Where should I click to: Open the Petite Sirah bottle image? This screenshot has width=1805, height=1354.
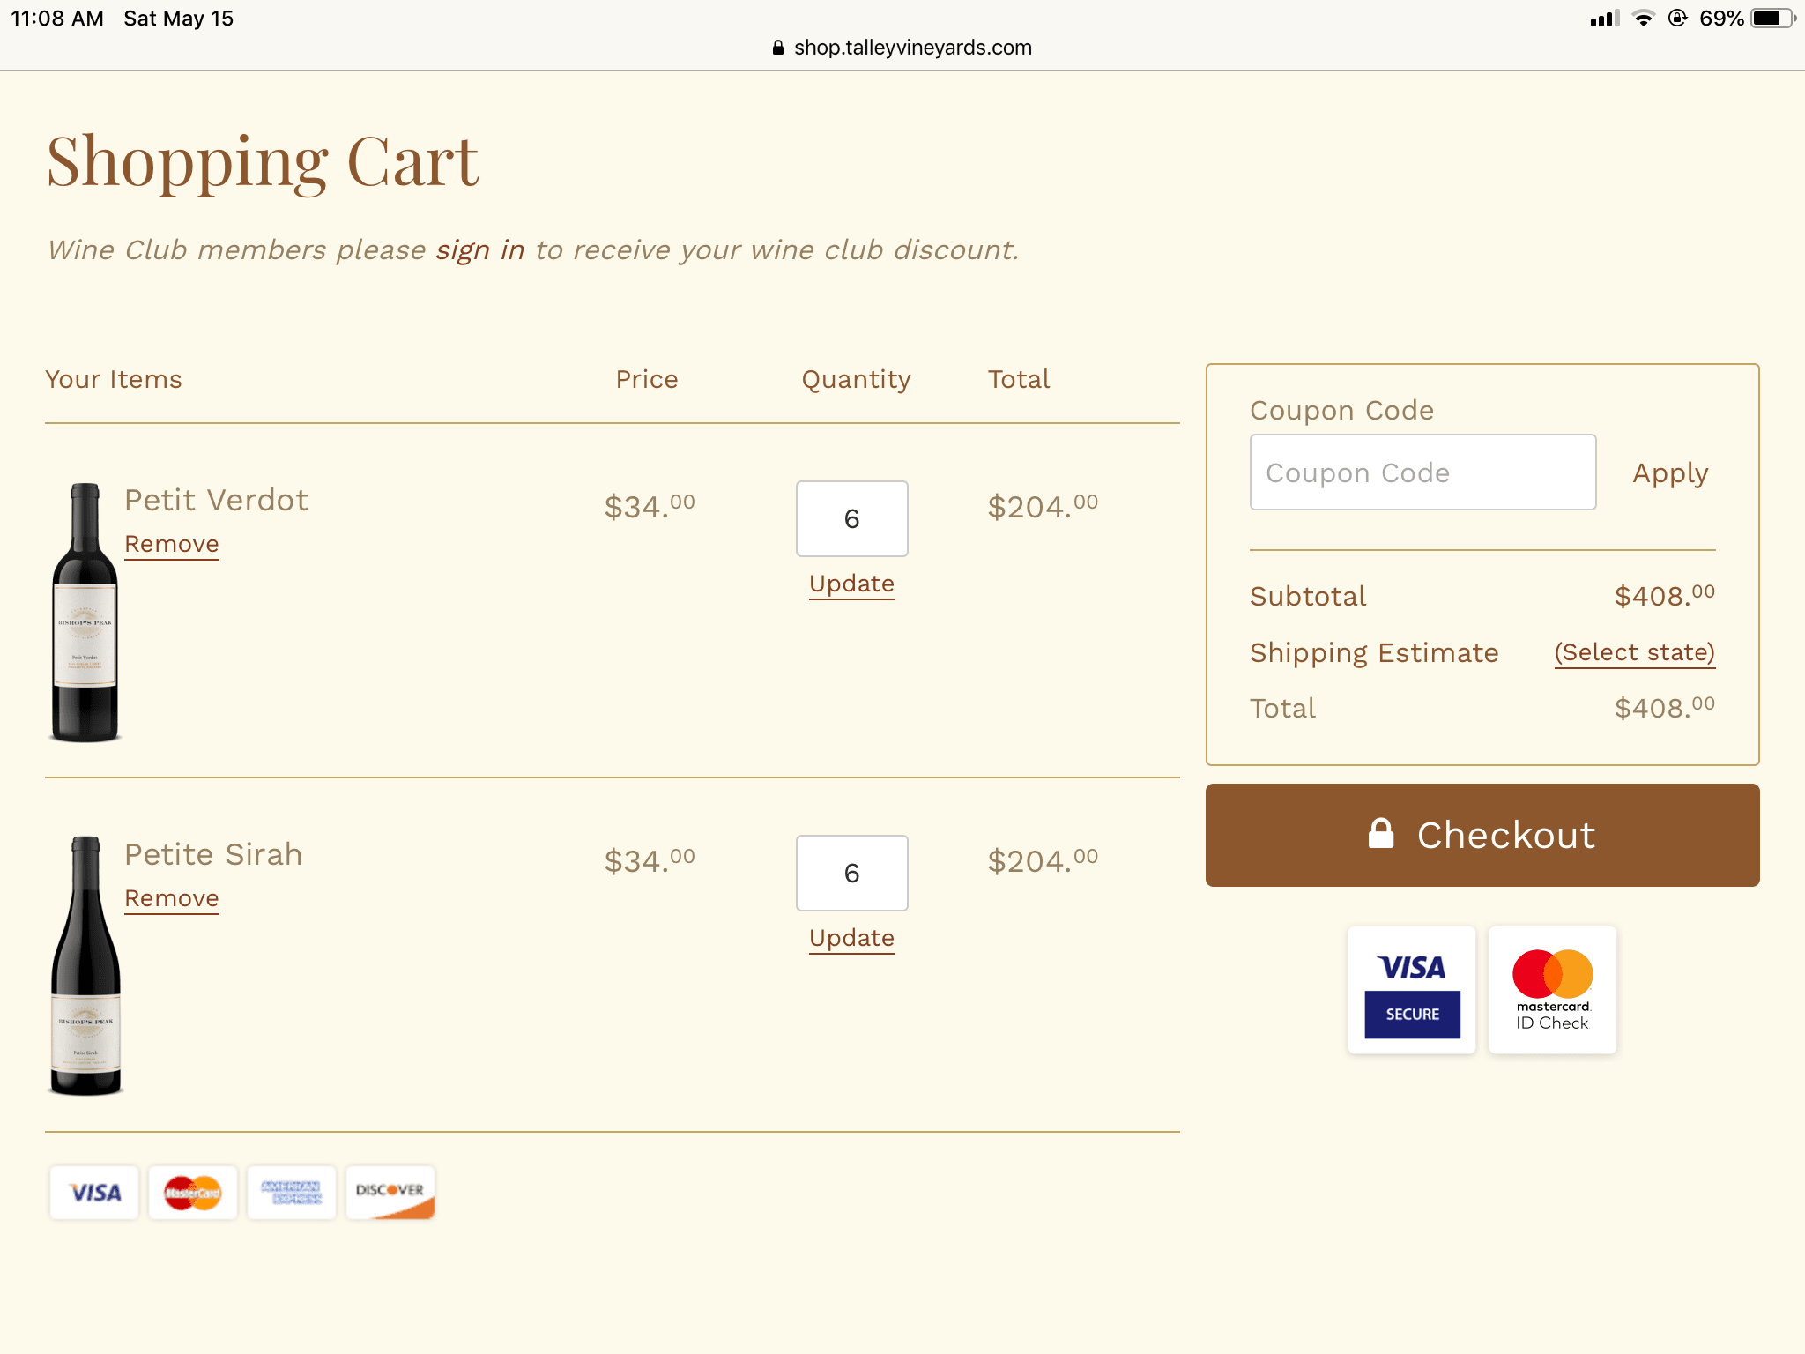pyautogui.click(x=85, y=966)
